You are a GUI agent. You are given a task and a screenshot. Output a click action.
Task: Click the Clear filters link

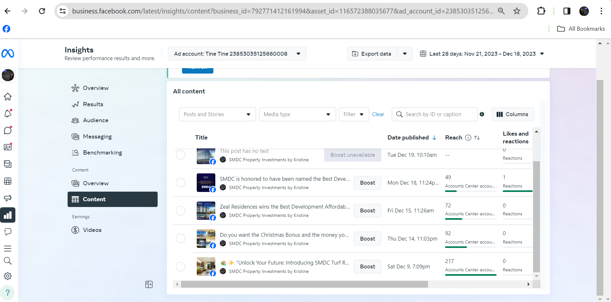pyautogui.click(x=378, y=114)
